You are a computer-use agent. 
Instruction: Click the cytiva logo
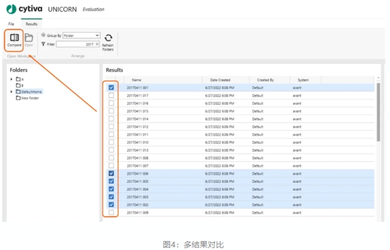coord(24,9)
